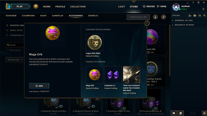207x116 pixels.
Task: Click the add friend icon in Social
Action: [x=190, y=16]
